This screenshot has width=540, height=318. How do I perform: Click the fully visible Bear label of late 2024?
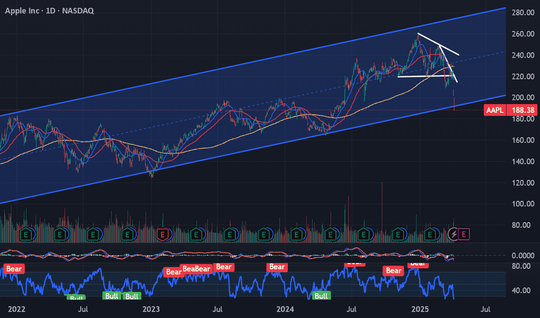393,271
